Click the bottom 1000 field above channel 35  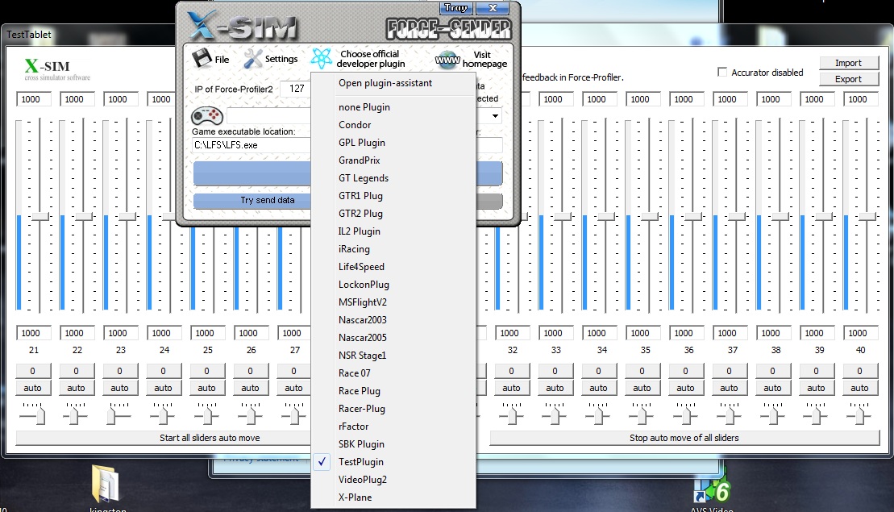tap(642, 333)
